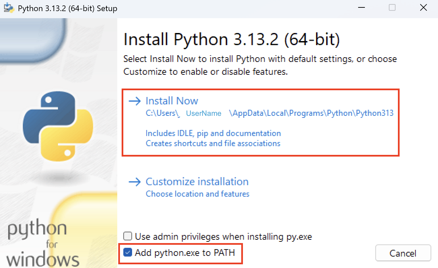The image size is (438, 268).
Task: Click the 'Add python.exe to PATH' label text
Action: pyautogui.click(x=185, y=252)
